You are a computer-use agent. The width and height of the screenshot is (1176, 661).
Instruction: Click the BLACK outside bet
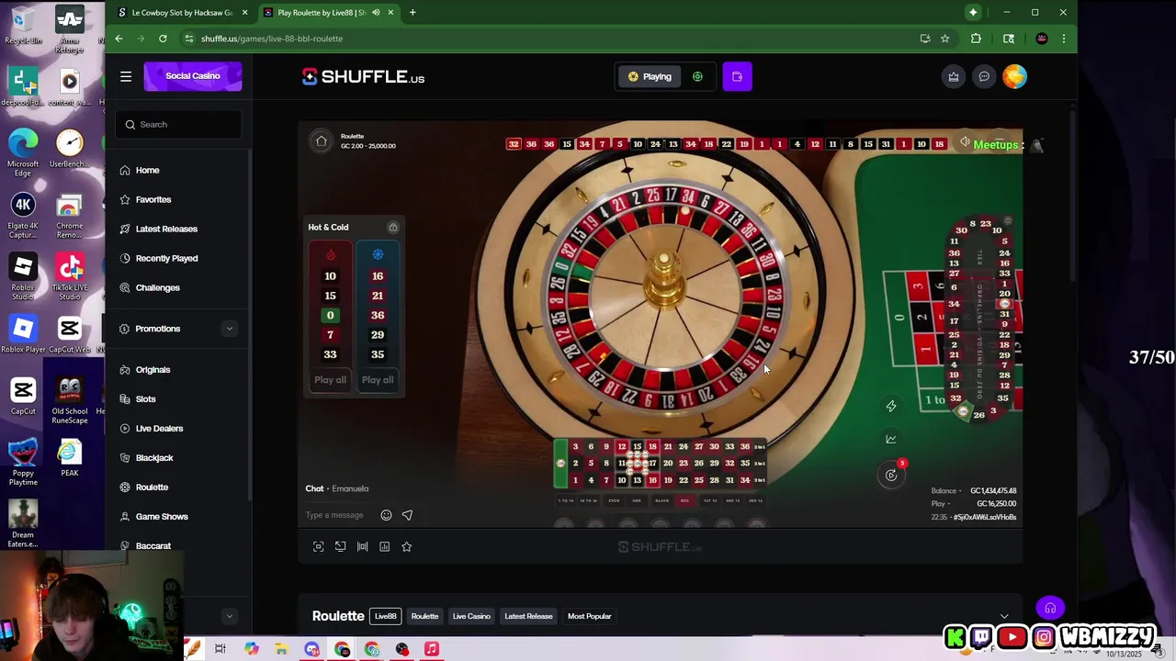pyautogui.click(x=661, y=500)
